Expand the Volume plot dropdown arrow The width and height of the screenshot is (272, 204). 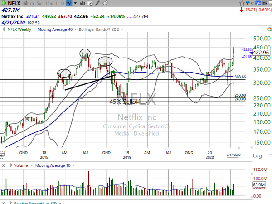(x=32, y=165)
